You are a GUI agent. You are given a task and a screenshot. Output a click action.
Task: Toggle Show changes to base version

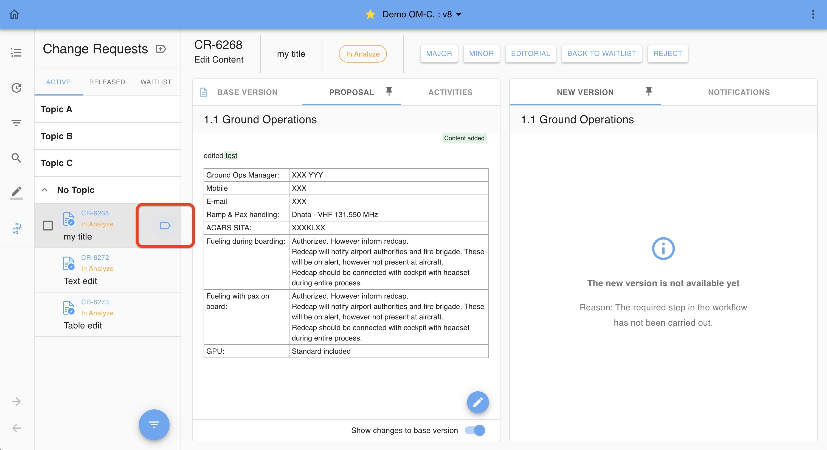point(475,430)
